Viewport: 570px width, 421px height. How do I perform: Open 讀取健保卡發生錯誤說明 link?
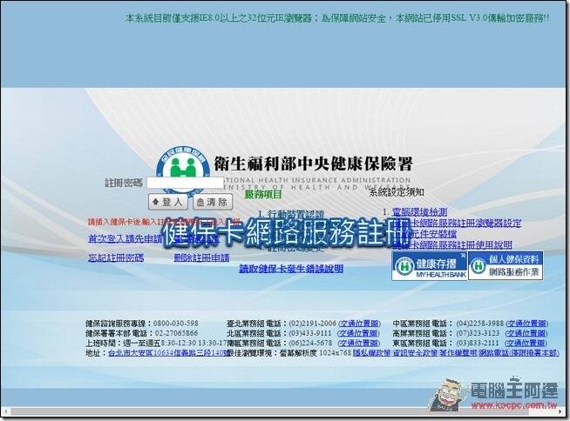click(291, 269)
